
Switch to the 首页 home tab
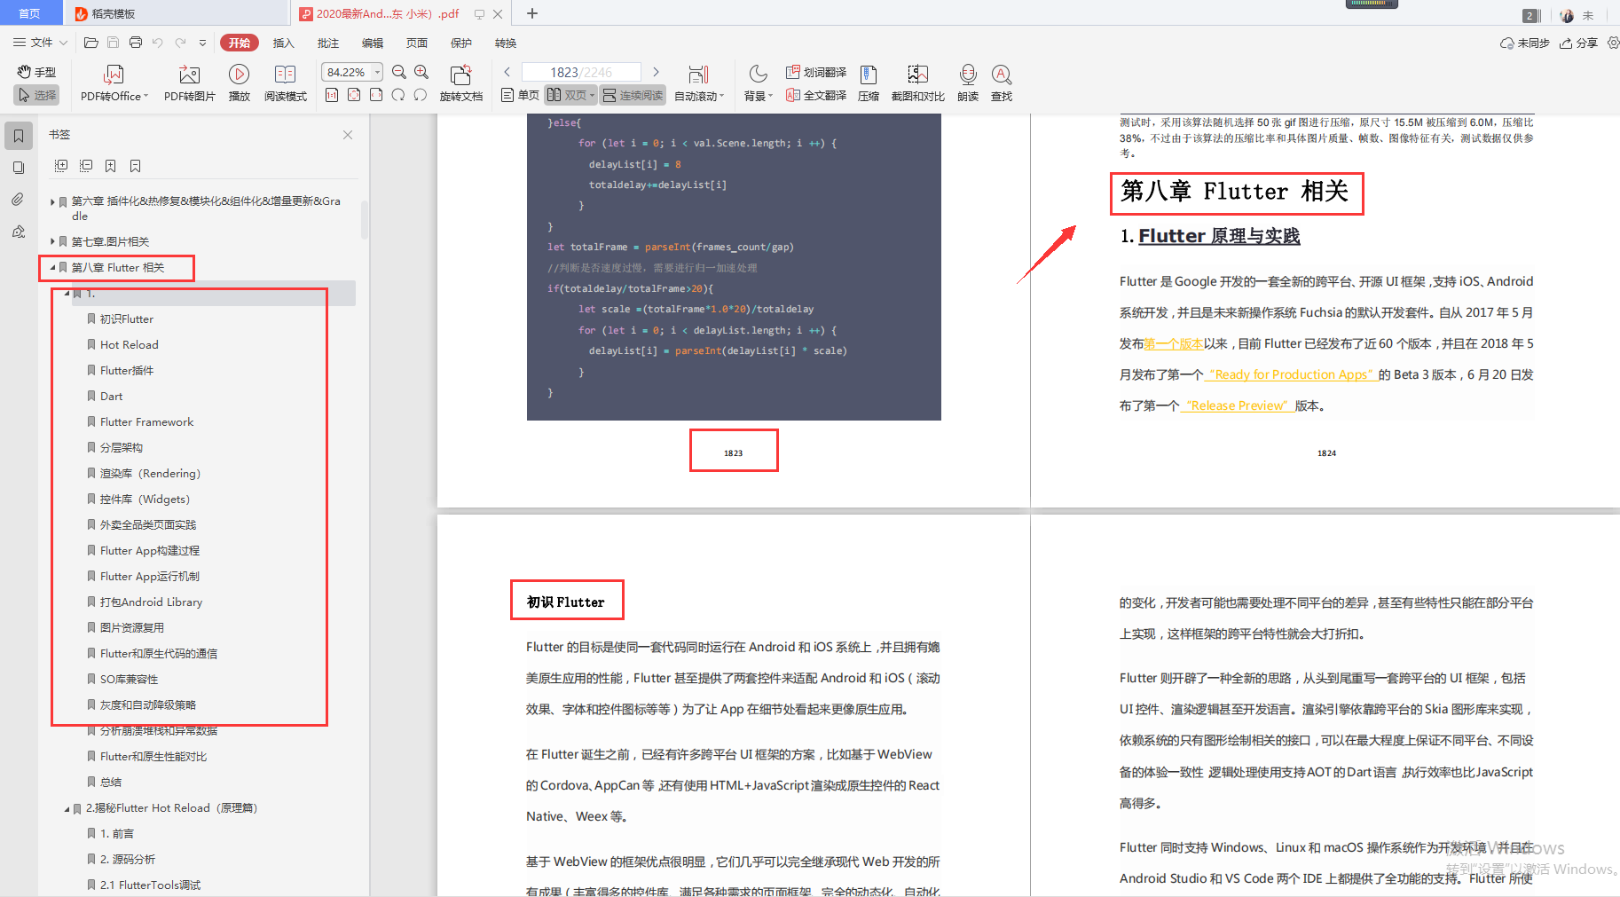[x=30, y=13]
